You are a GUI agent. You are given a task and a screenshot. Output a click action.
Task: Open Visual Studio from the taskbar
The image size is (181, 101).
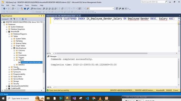click(74, 98)
